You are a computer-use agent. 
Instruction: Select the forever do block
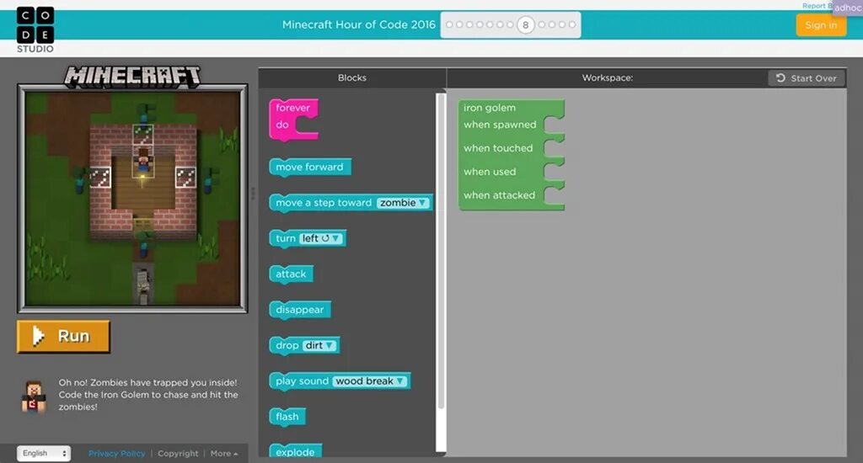[x=292, y=120]
